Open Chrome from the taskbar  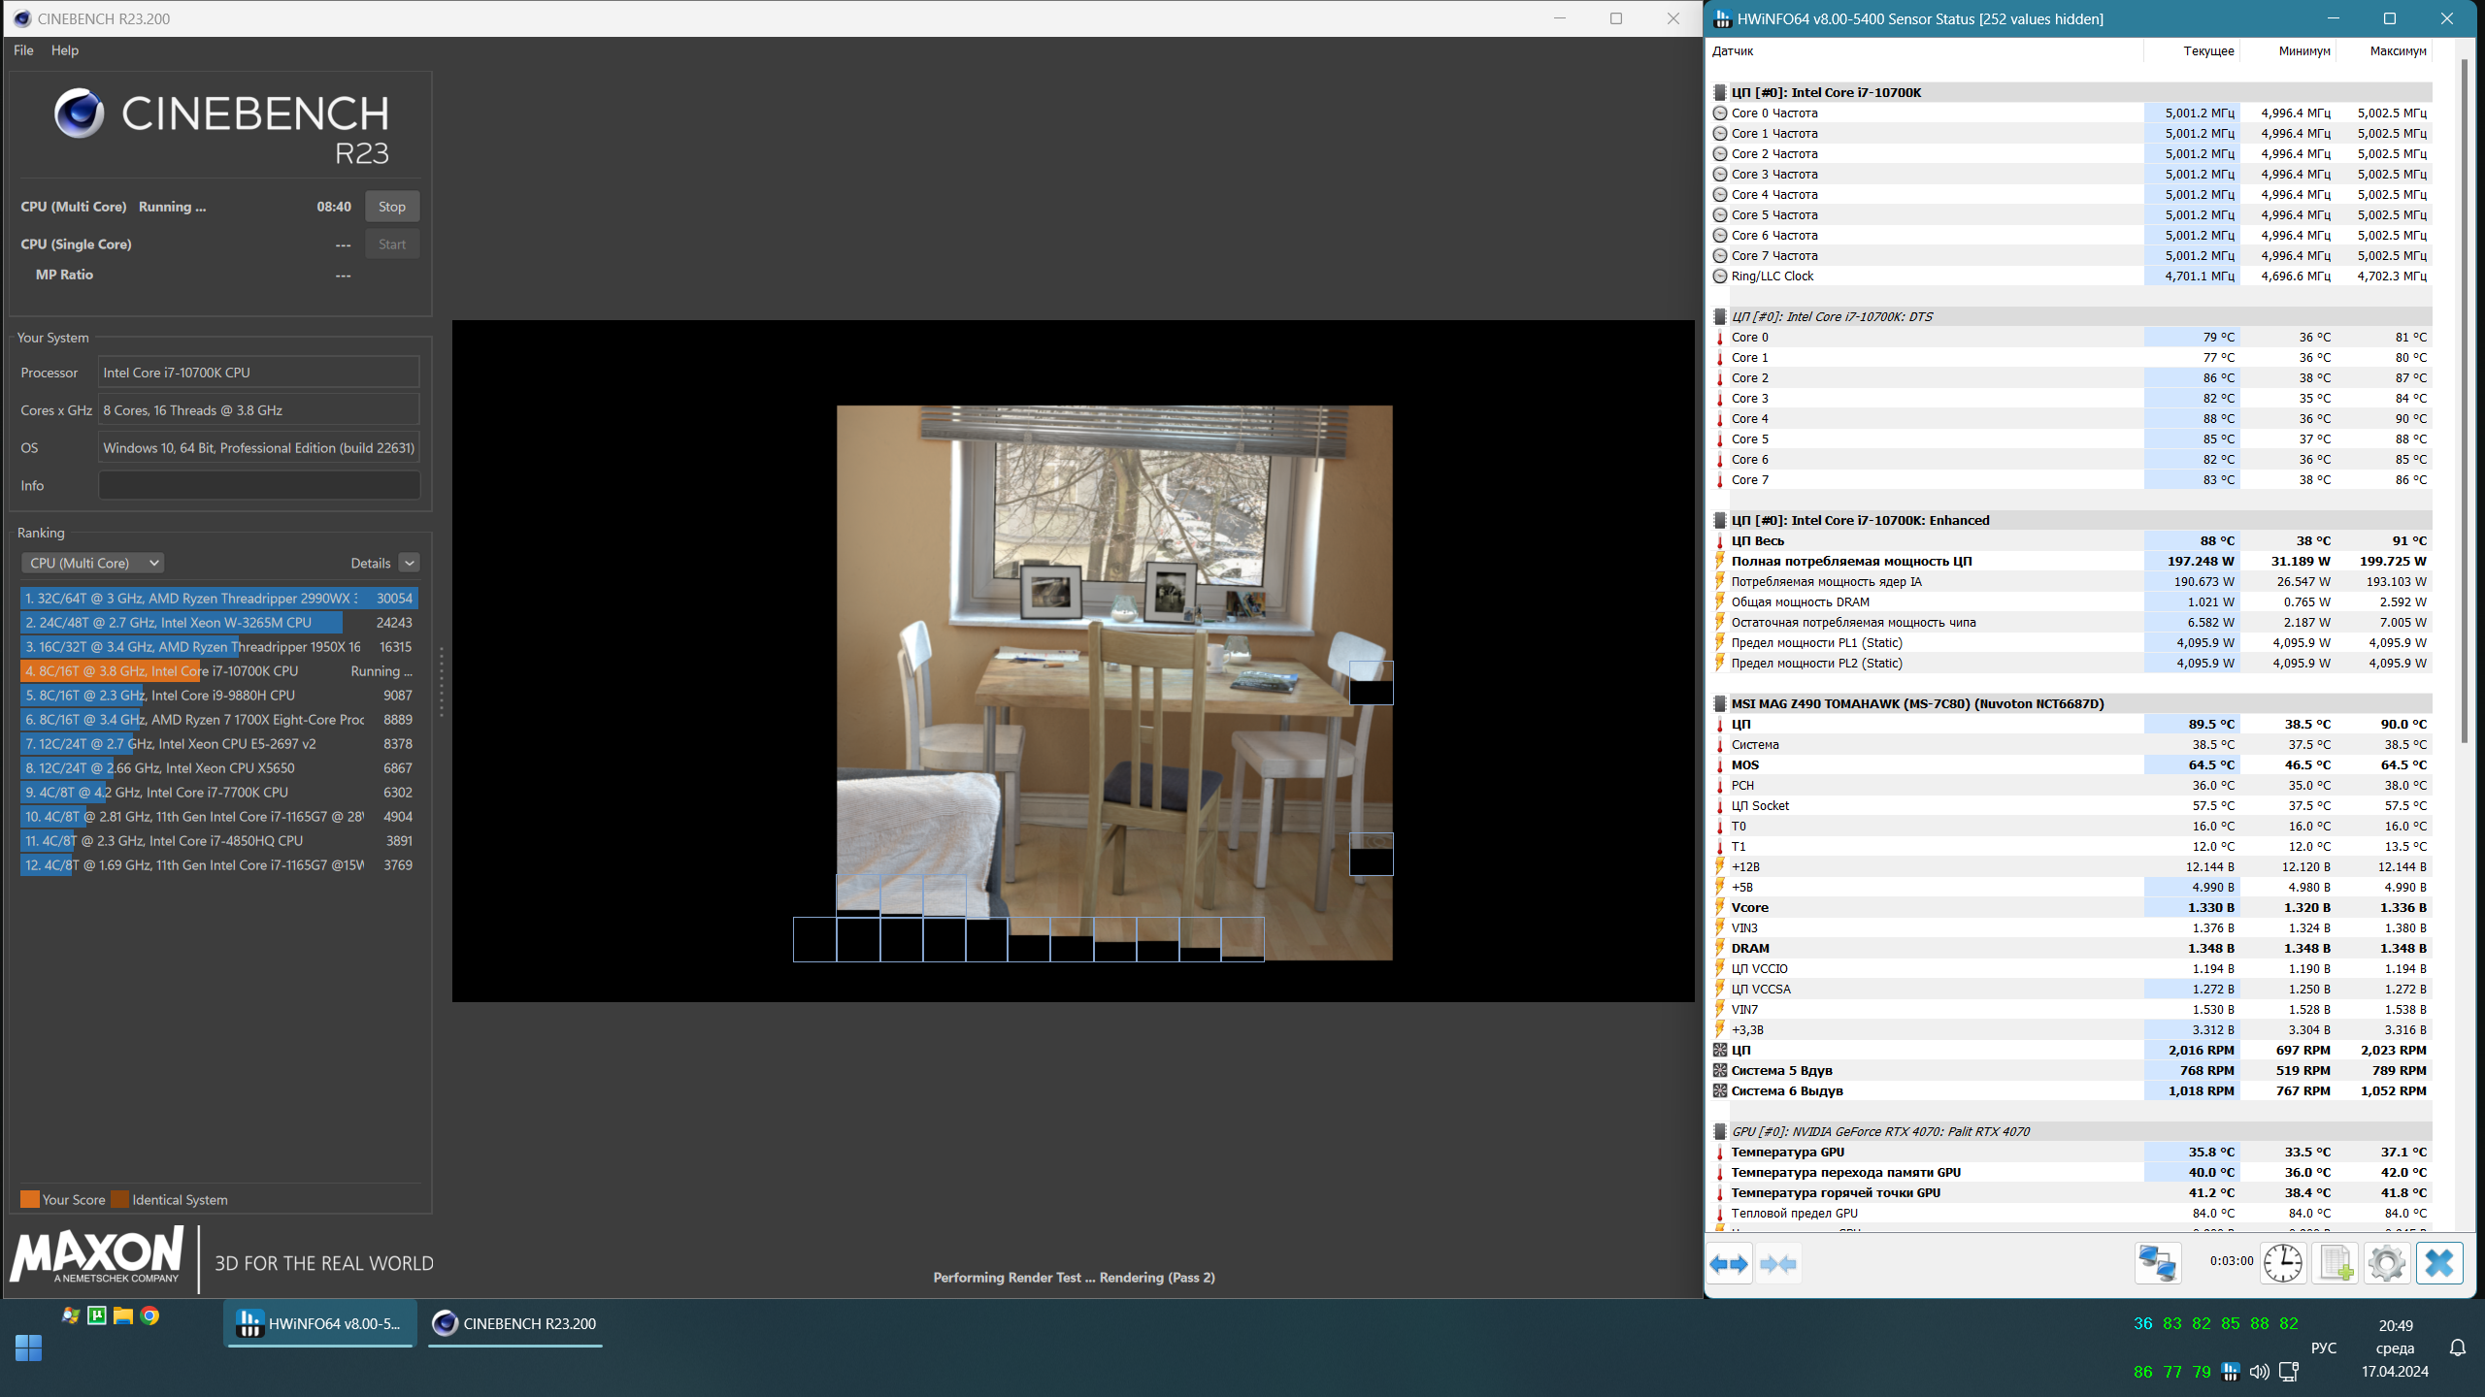149,1316
